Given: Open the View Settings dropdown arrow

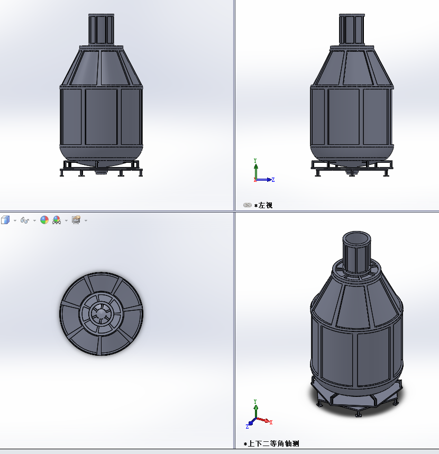Looking at the screenshot, I should click(86, 220).
